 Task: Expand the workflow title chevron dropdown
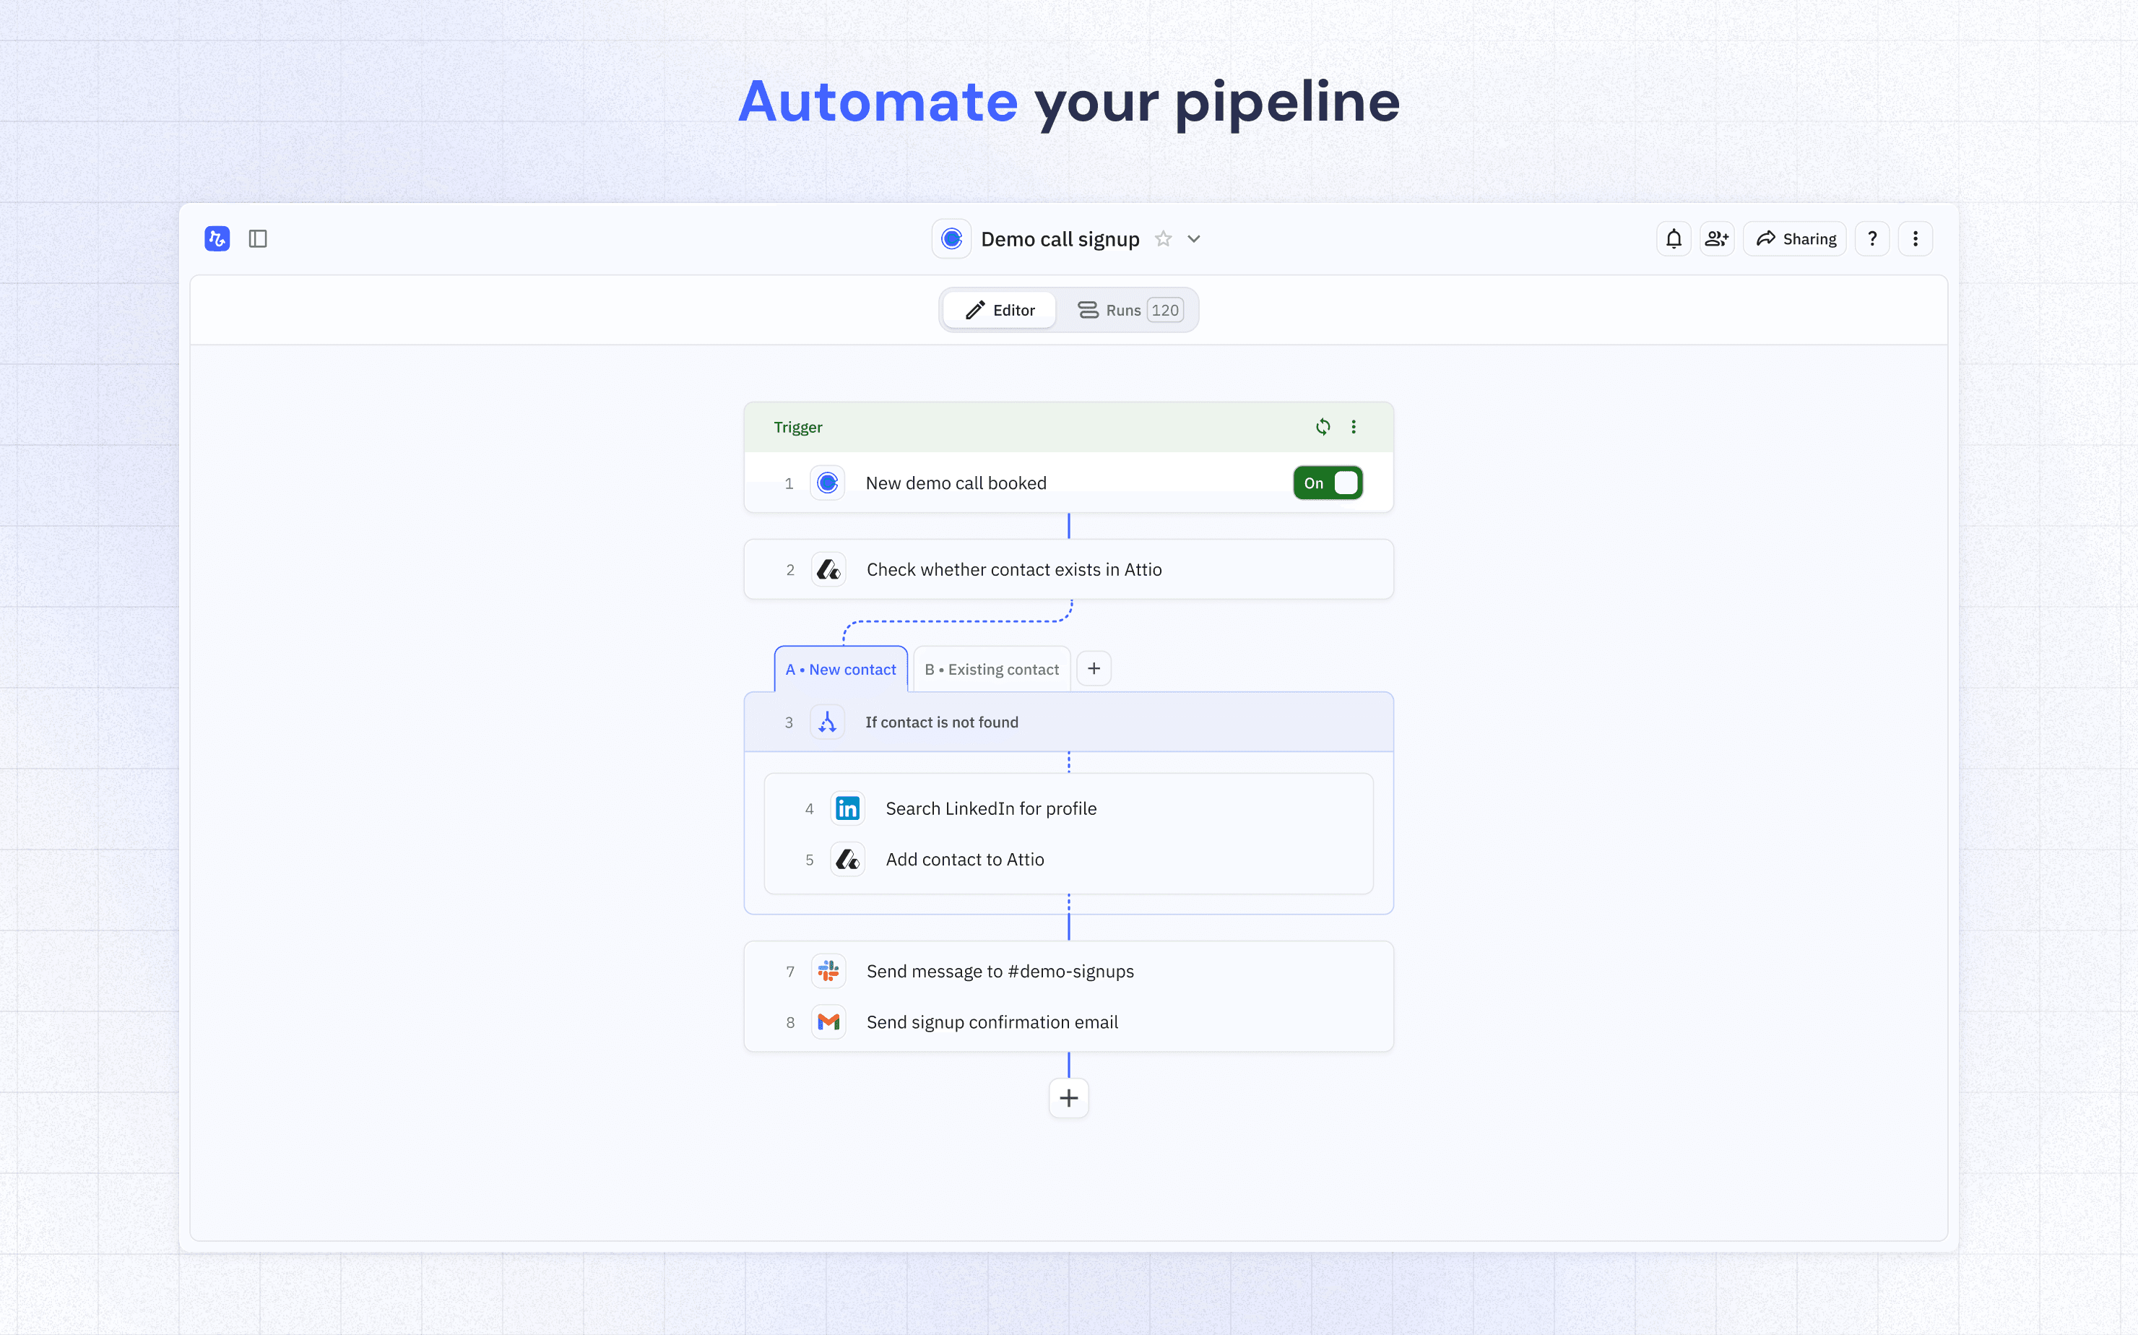pos(1193,238)
